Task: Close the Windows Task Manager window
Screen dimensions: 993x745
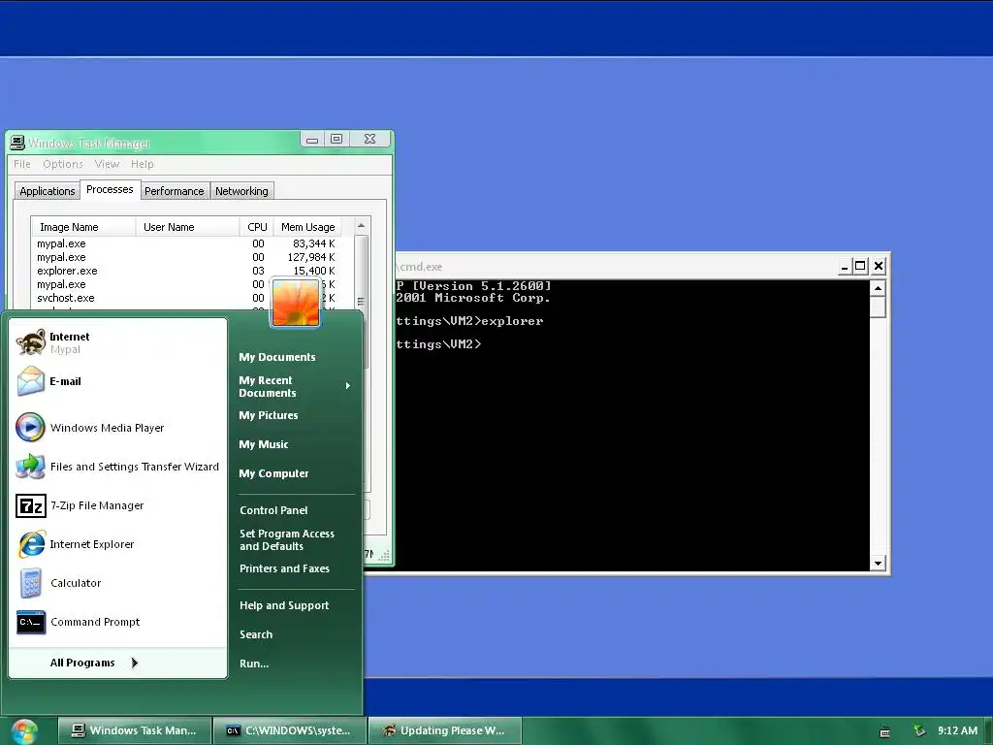Action: 370,139
